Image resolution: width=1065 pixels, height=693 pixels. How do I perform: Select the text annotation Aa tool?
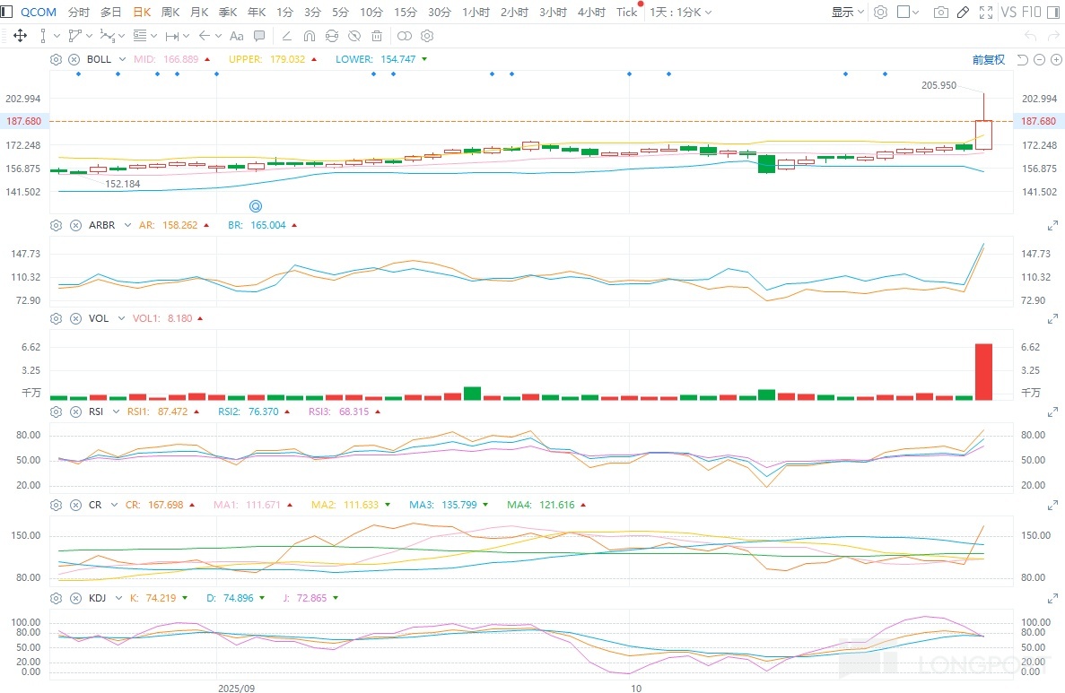237,36
